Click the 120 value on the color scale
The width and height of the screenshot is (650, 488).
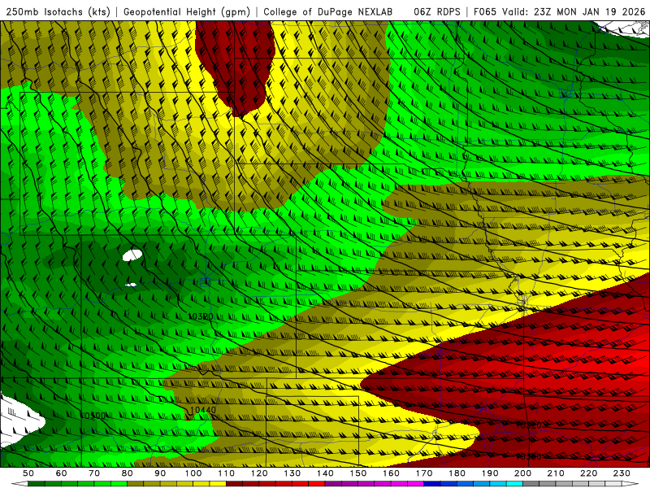click(259, 473)
